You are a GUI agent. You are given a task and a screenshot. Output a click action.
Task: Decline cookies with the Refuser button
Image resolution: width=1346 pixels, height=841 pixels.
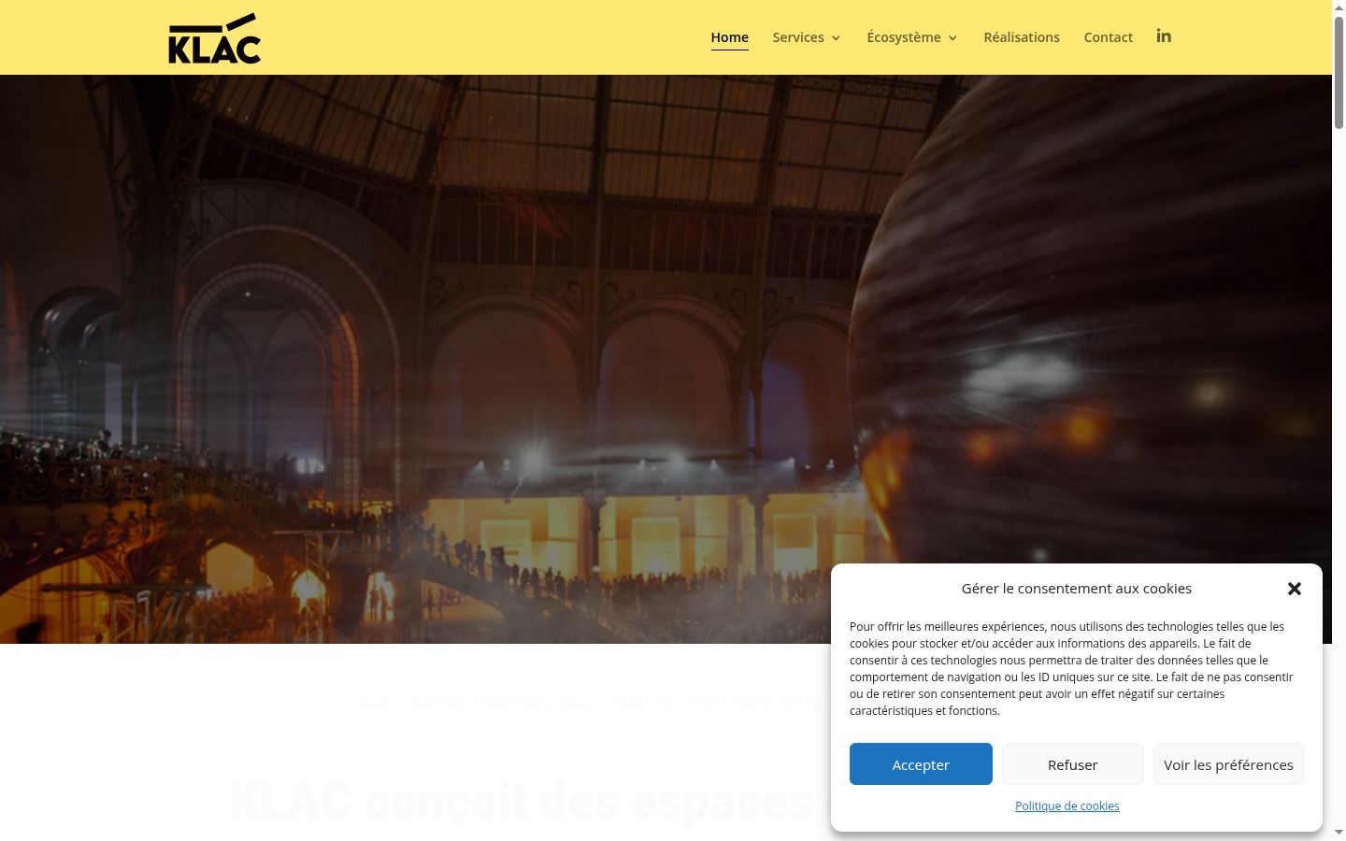[1072, 764]
